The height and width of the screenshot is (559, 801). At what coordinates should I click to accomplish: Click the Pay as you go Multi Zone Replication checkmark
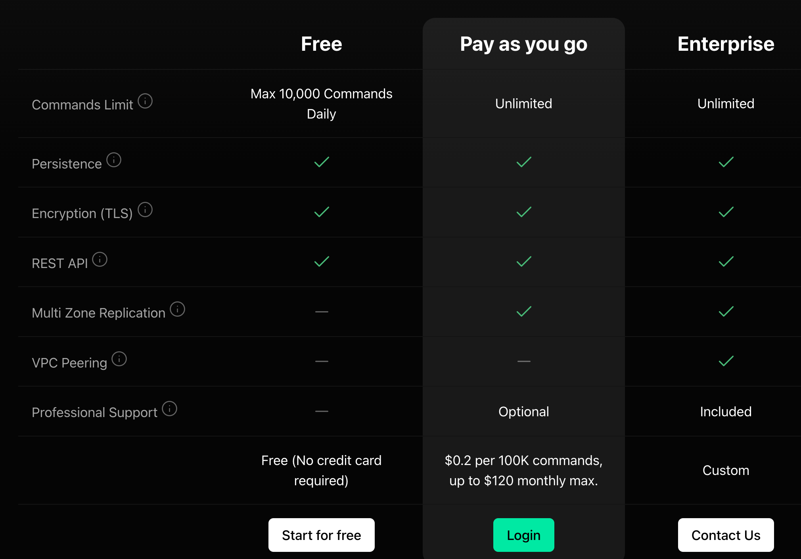pyautogui.click(x=524, y=312)
